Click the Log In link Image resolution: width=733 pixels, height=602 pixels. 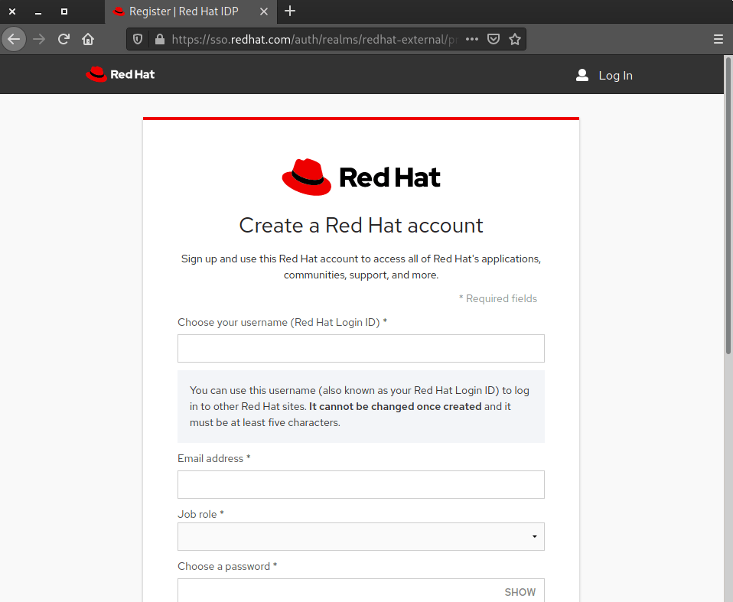click(615, 75)
